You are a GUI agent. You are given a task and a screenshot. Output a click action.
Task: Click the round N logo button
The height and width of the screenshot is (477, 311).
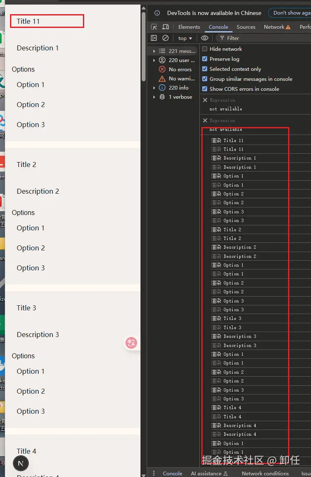point(21,463)
